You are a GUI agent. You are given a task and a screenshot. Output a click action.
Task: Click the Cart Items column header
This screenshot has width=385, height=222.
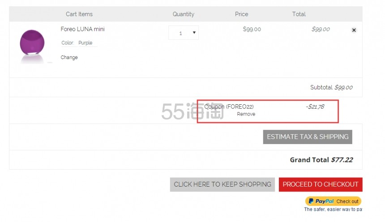click(79, 14)
